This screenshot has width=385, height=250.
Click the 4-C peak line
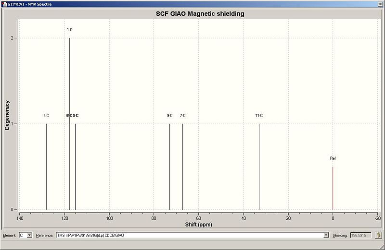coord(46,167)
